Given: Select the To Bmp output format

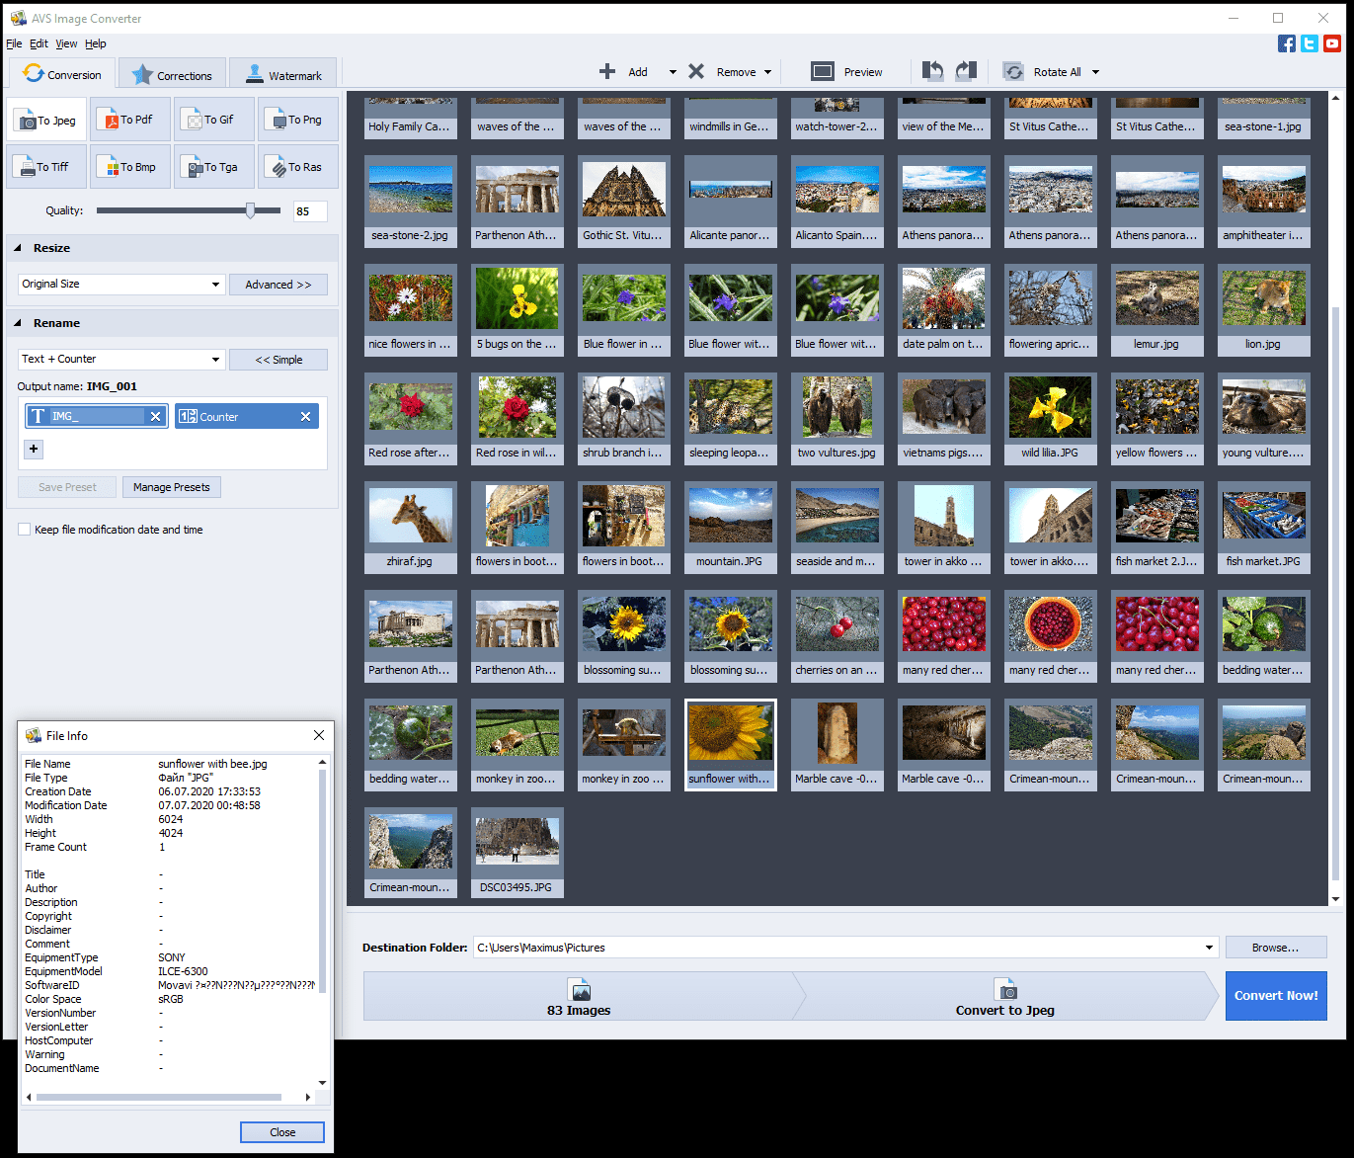Looking at the screenshot, I should (130, 167).
